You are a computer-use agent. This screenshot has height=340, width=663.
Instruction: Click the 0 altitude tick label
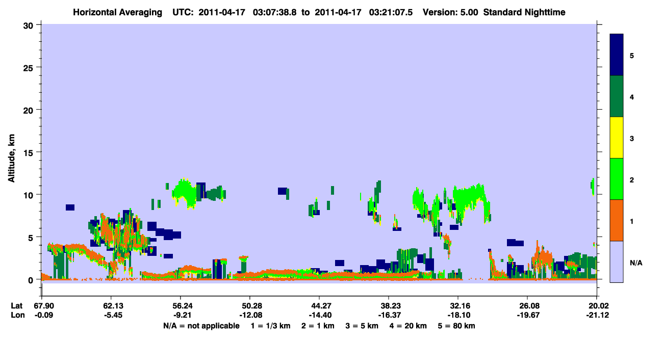coord(32,280)
